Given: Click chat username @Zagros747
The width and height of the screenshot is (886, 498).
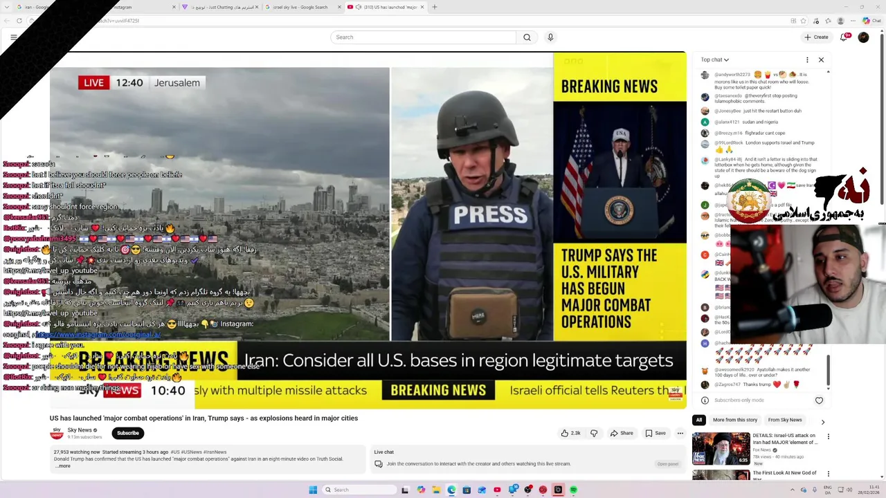Looking at the screenshot, I should point(727,385).
